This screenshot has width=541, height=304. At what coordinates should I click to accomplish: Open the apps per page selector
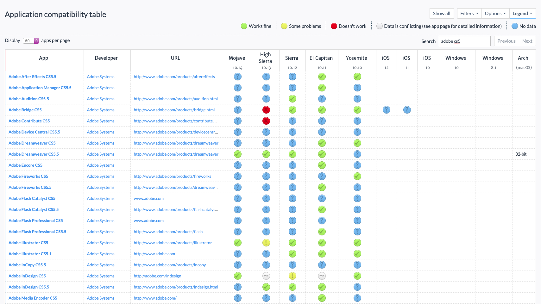[31, 41]
